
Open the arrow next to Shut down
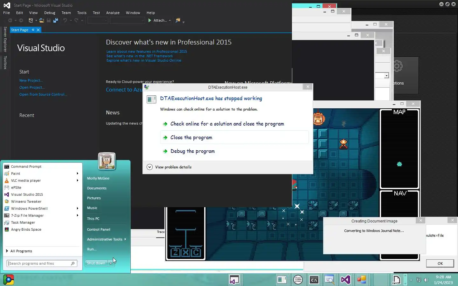pyautogui.click(x=111, y=263)
